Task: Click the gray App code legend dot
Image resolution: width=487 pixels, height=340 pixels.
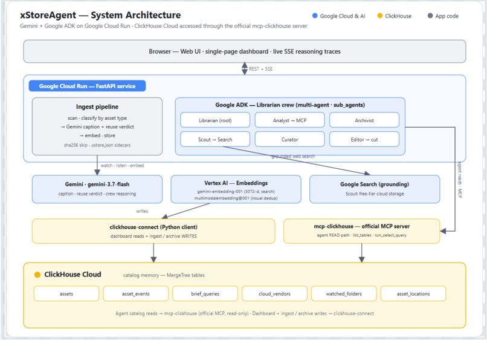Action: coord(430,16)
